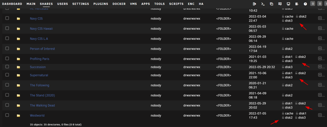This screenshot has height=127, width=327.
Task: Click the nobody owner in the Westworld row
Action: pos(156,116)
